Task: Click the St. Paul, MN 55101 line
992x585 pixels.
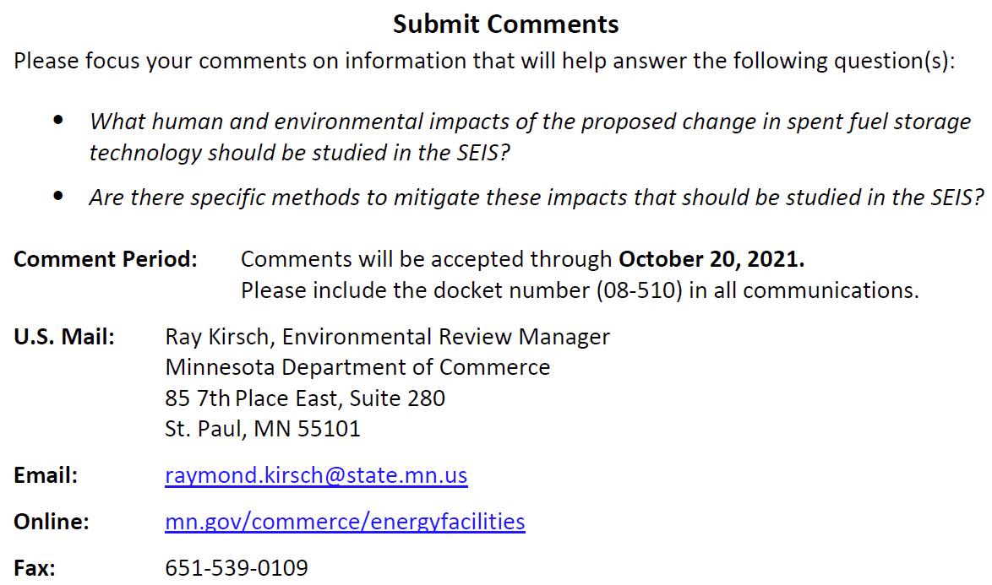Action: [x=263, y=428]
